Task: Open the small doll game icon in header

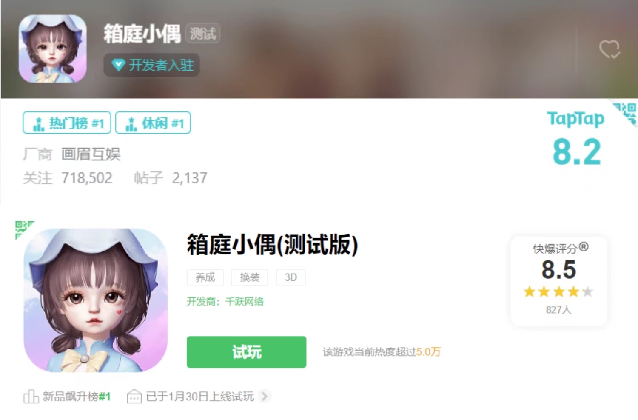Action: pos(53,49)
